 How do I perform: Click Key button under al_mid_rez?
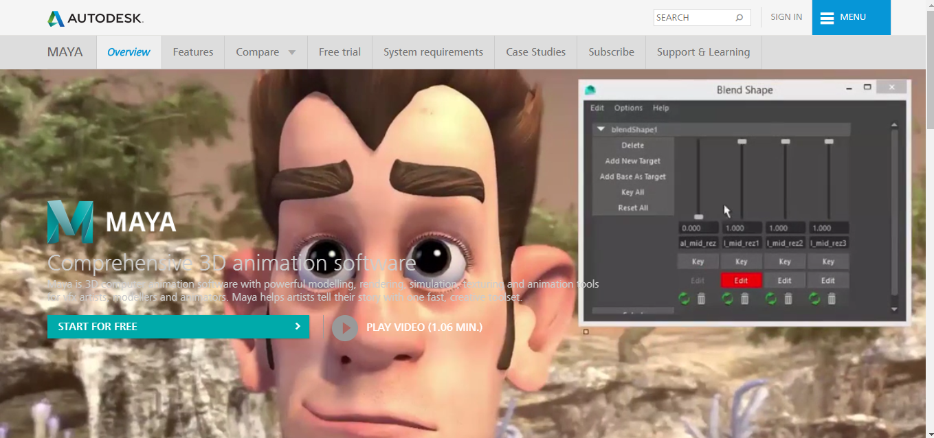tap(698, 262)
